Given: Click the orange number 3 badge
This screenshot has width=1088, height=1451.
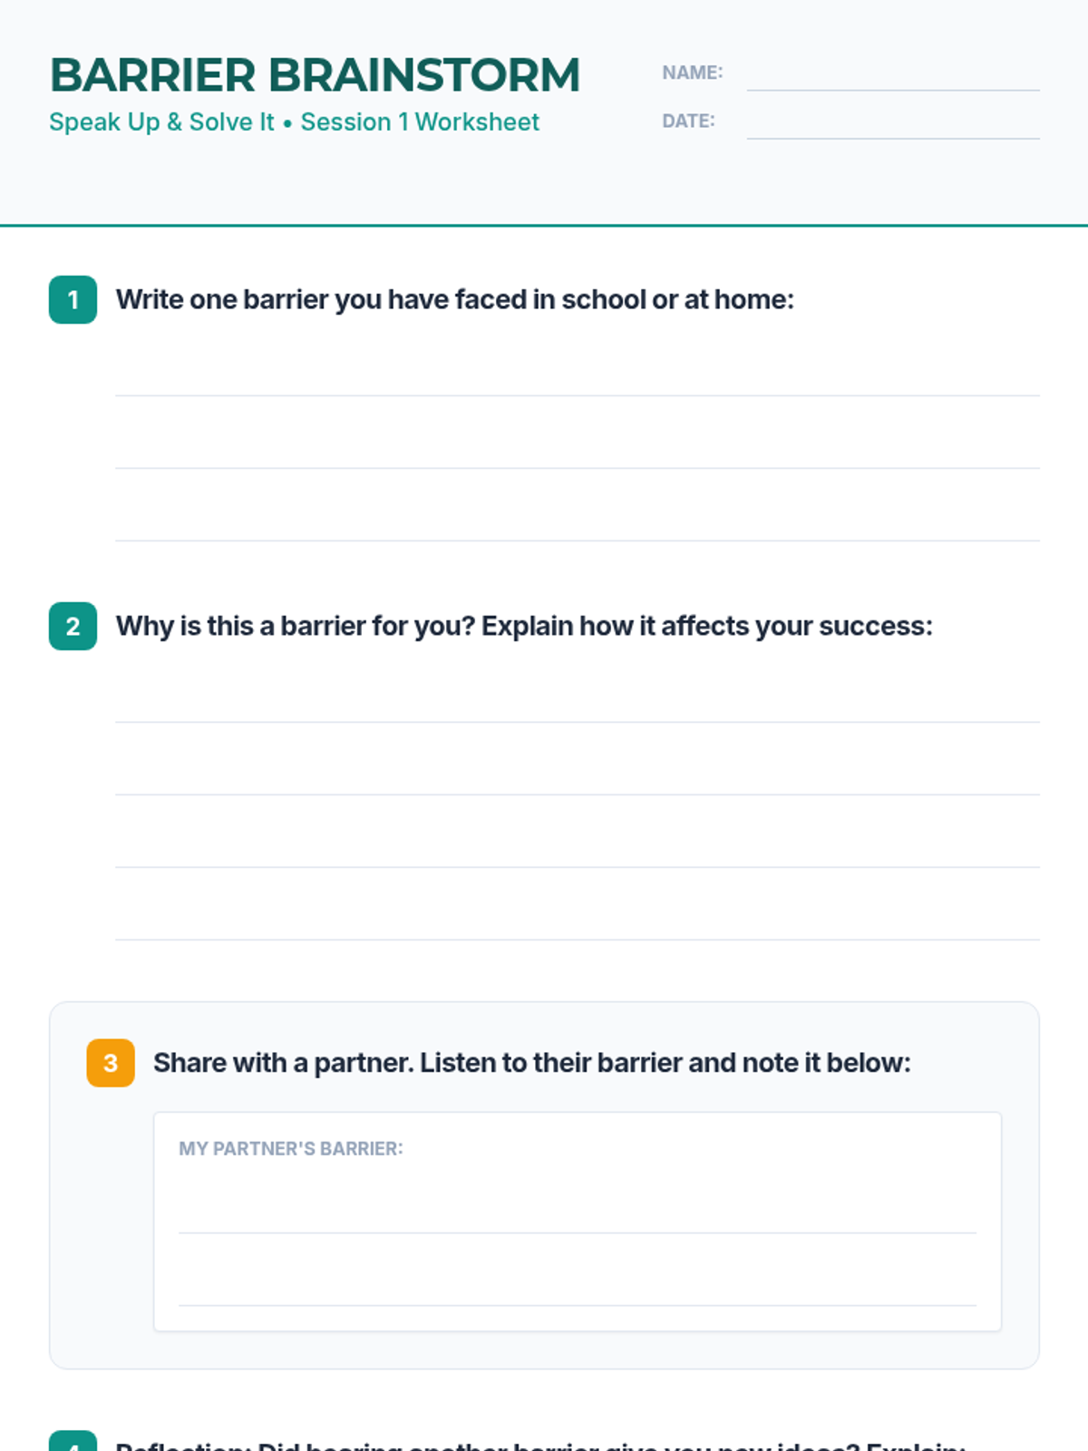Looking at the screenshot, I should tap(111, 1063).
